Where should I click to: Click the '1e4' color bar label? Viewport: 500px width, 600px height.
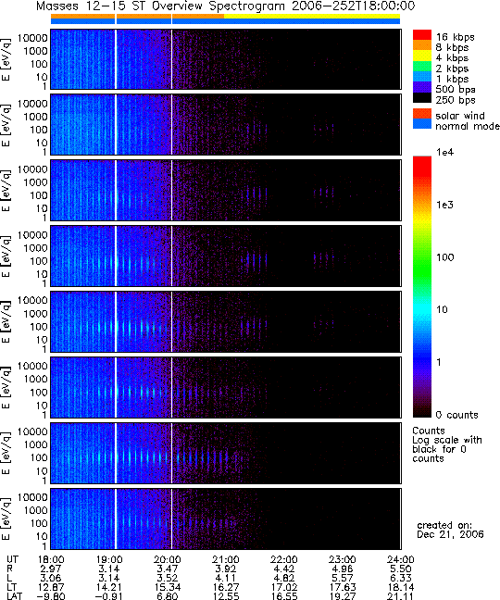445,152
